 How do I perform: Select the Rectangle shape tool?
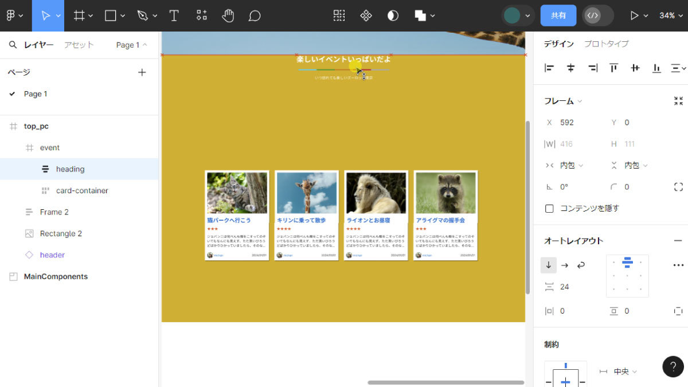point(111,15)
